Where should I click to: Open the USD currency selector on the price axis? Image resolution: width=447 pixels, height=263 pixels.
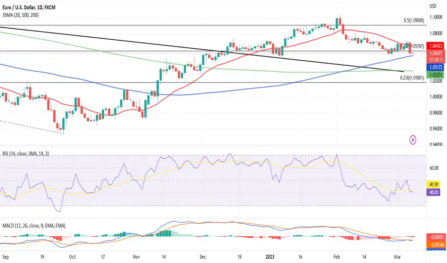tap(433, 6)
